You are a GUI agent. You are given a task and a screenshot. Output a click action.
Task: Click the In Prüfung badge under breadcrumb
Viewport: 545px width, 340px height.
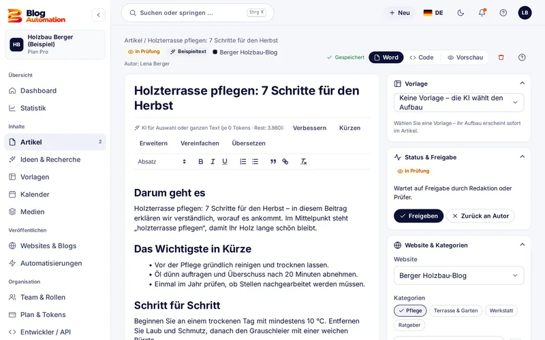[144, 52]
